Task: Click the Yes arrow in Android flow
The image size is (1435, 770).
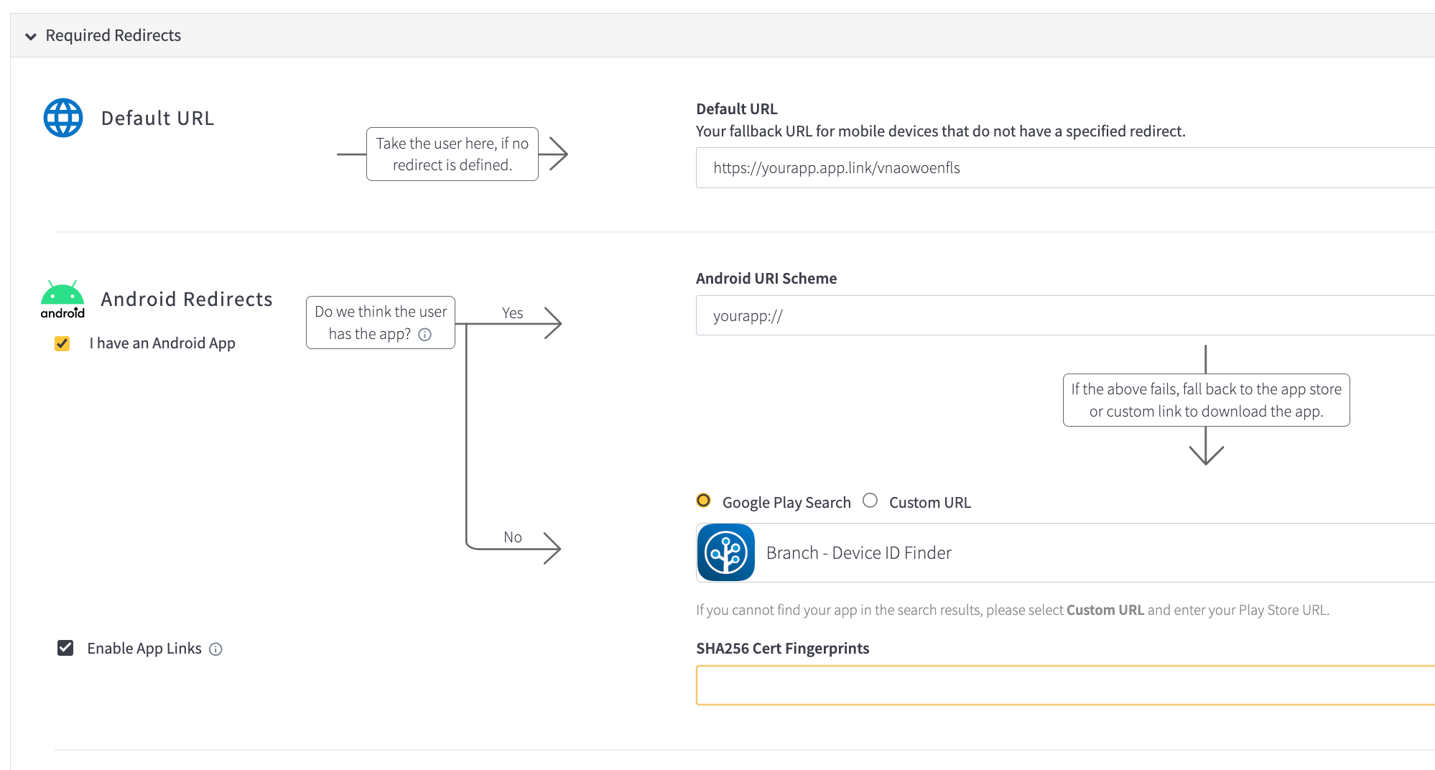Action: pyautogui.click(x=552, y=323)
